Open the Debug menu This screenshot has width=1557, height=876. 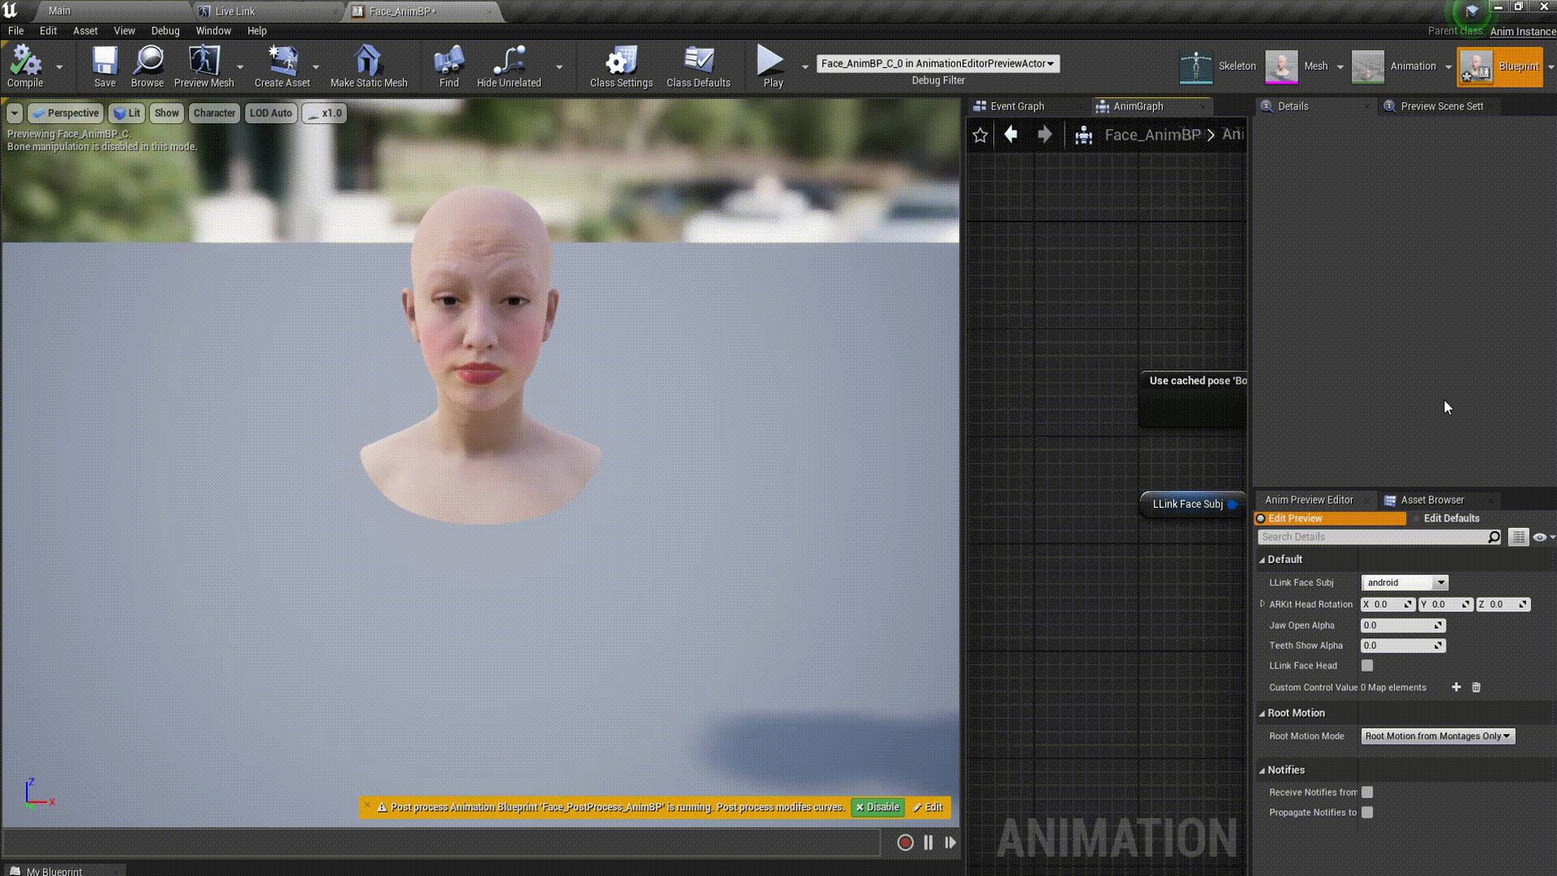165,31
